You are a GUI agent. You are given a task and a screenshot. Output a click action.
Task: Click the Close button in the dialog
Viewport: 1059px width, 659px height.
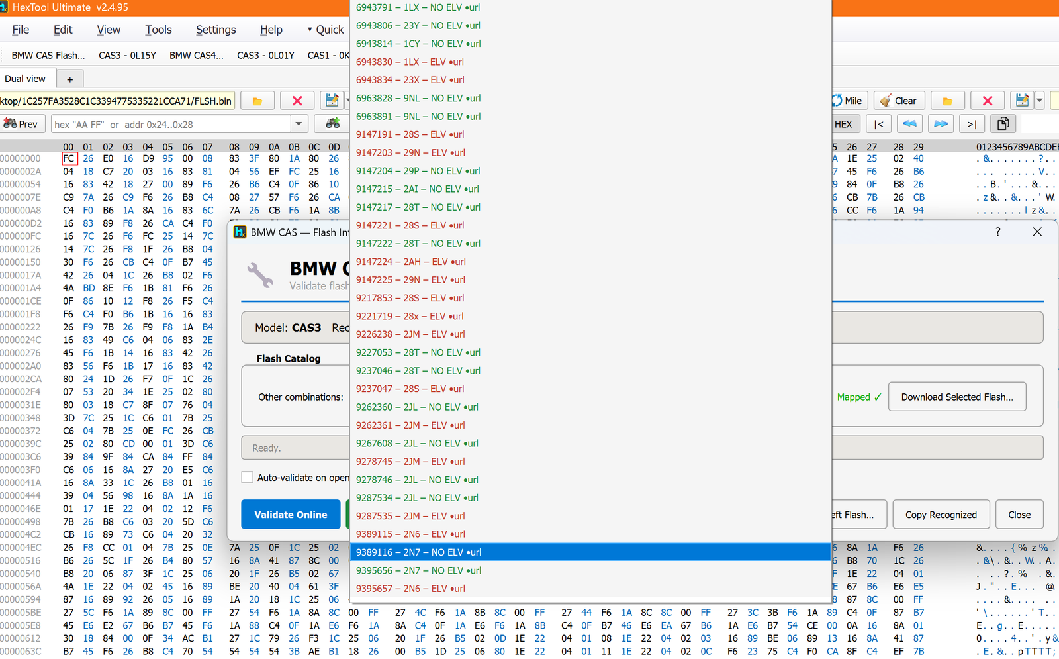pos(1019,515)
